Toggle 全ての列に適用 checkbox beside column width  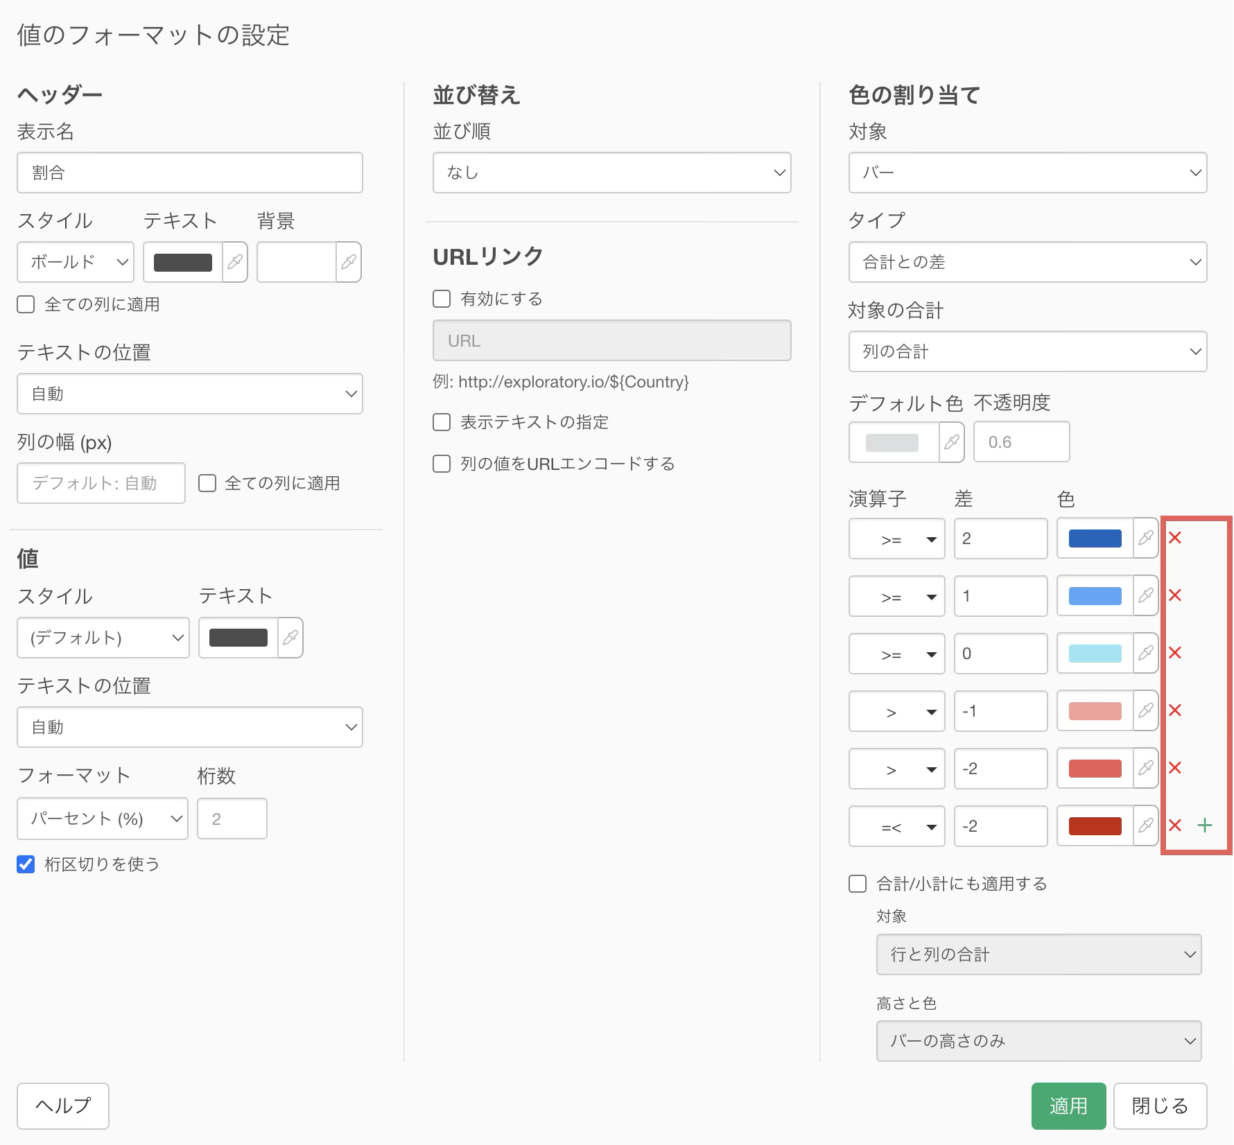pyautogui.click(x=207, y=483)
